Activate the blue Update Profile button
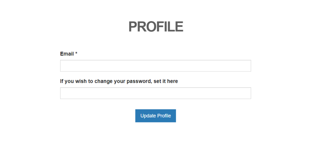This screenshot has height=141, width=311. 155,116
